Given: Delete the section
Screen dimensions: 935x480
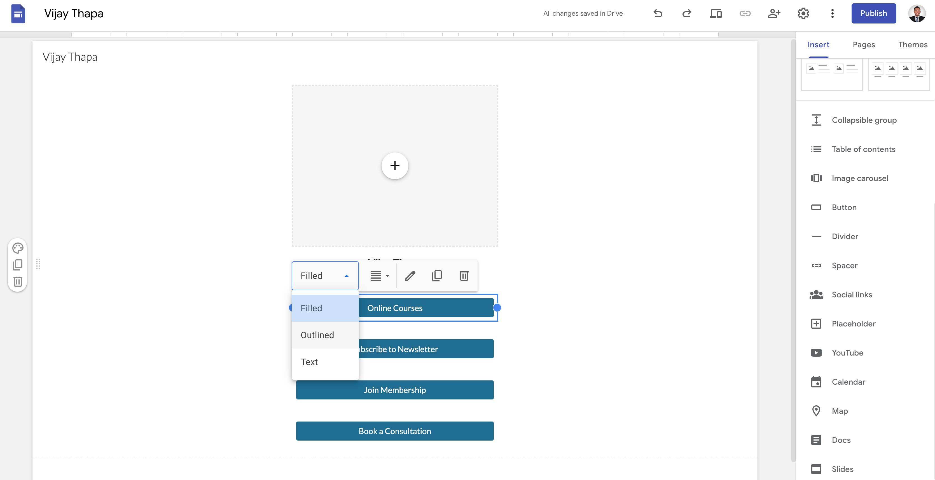Looking at the screenshot, I should tap(18, 282).
